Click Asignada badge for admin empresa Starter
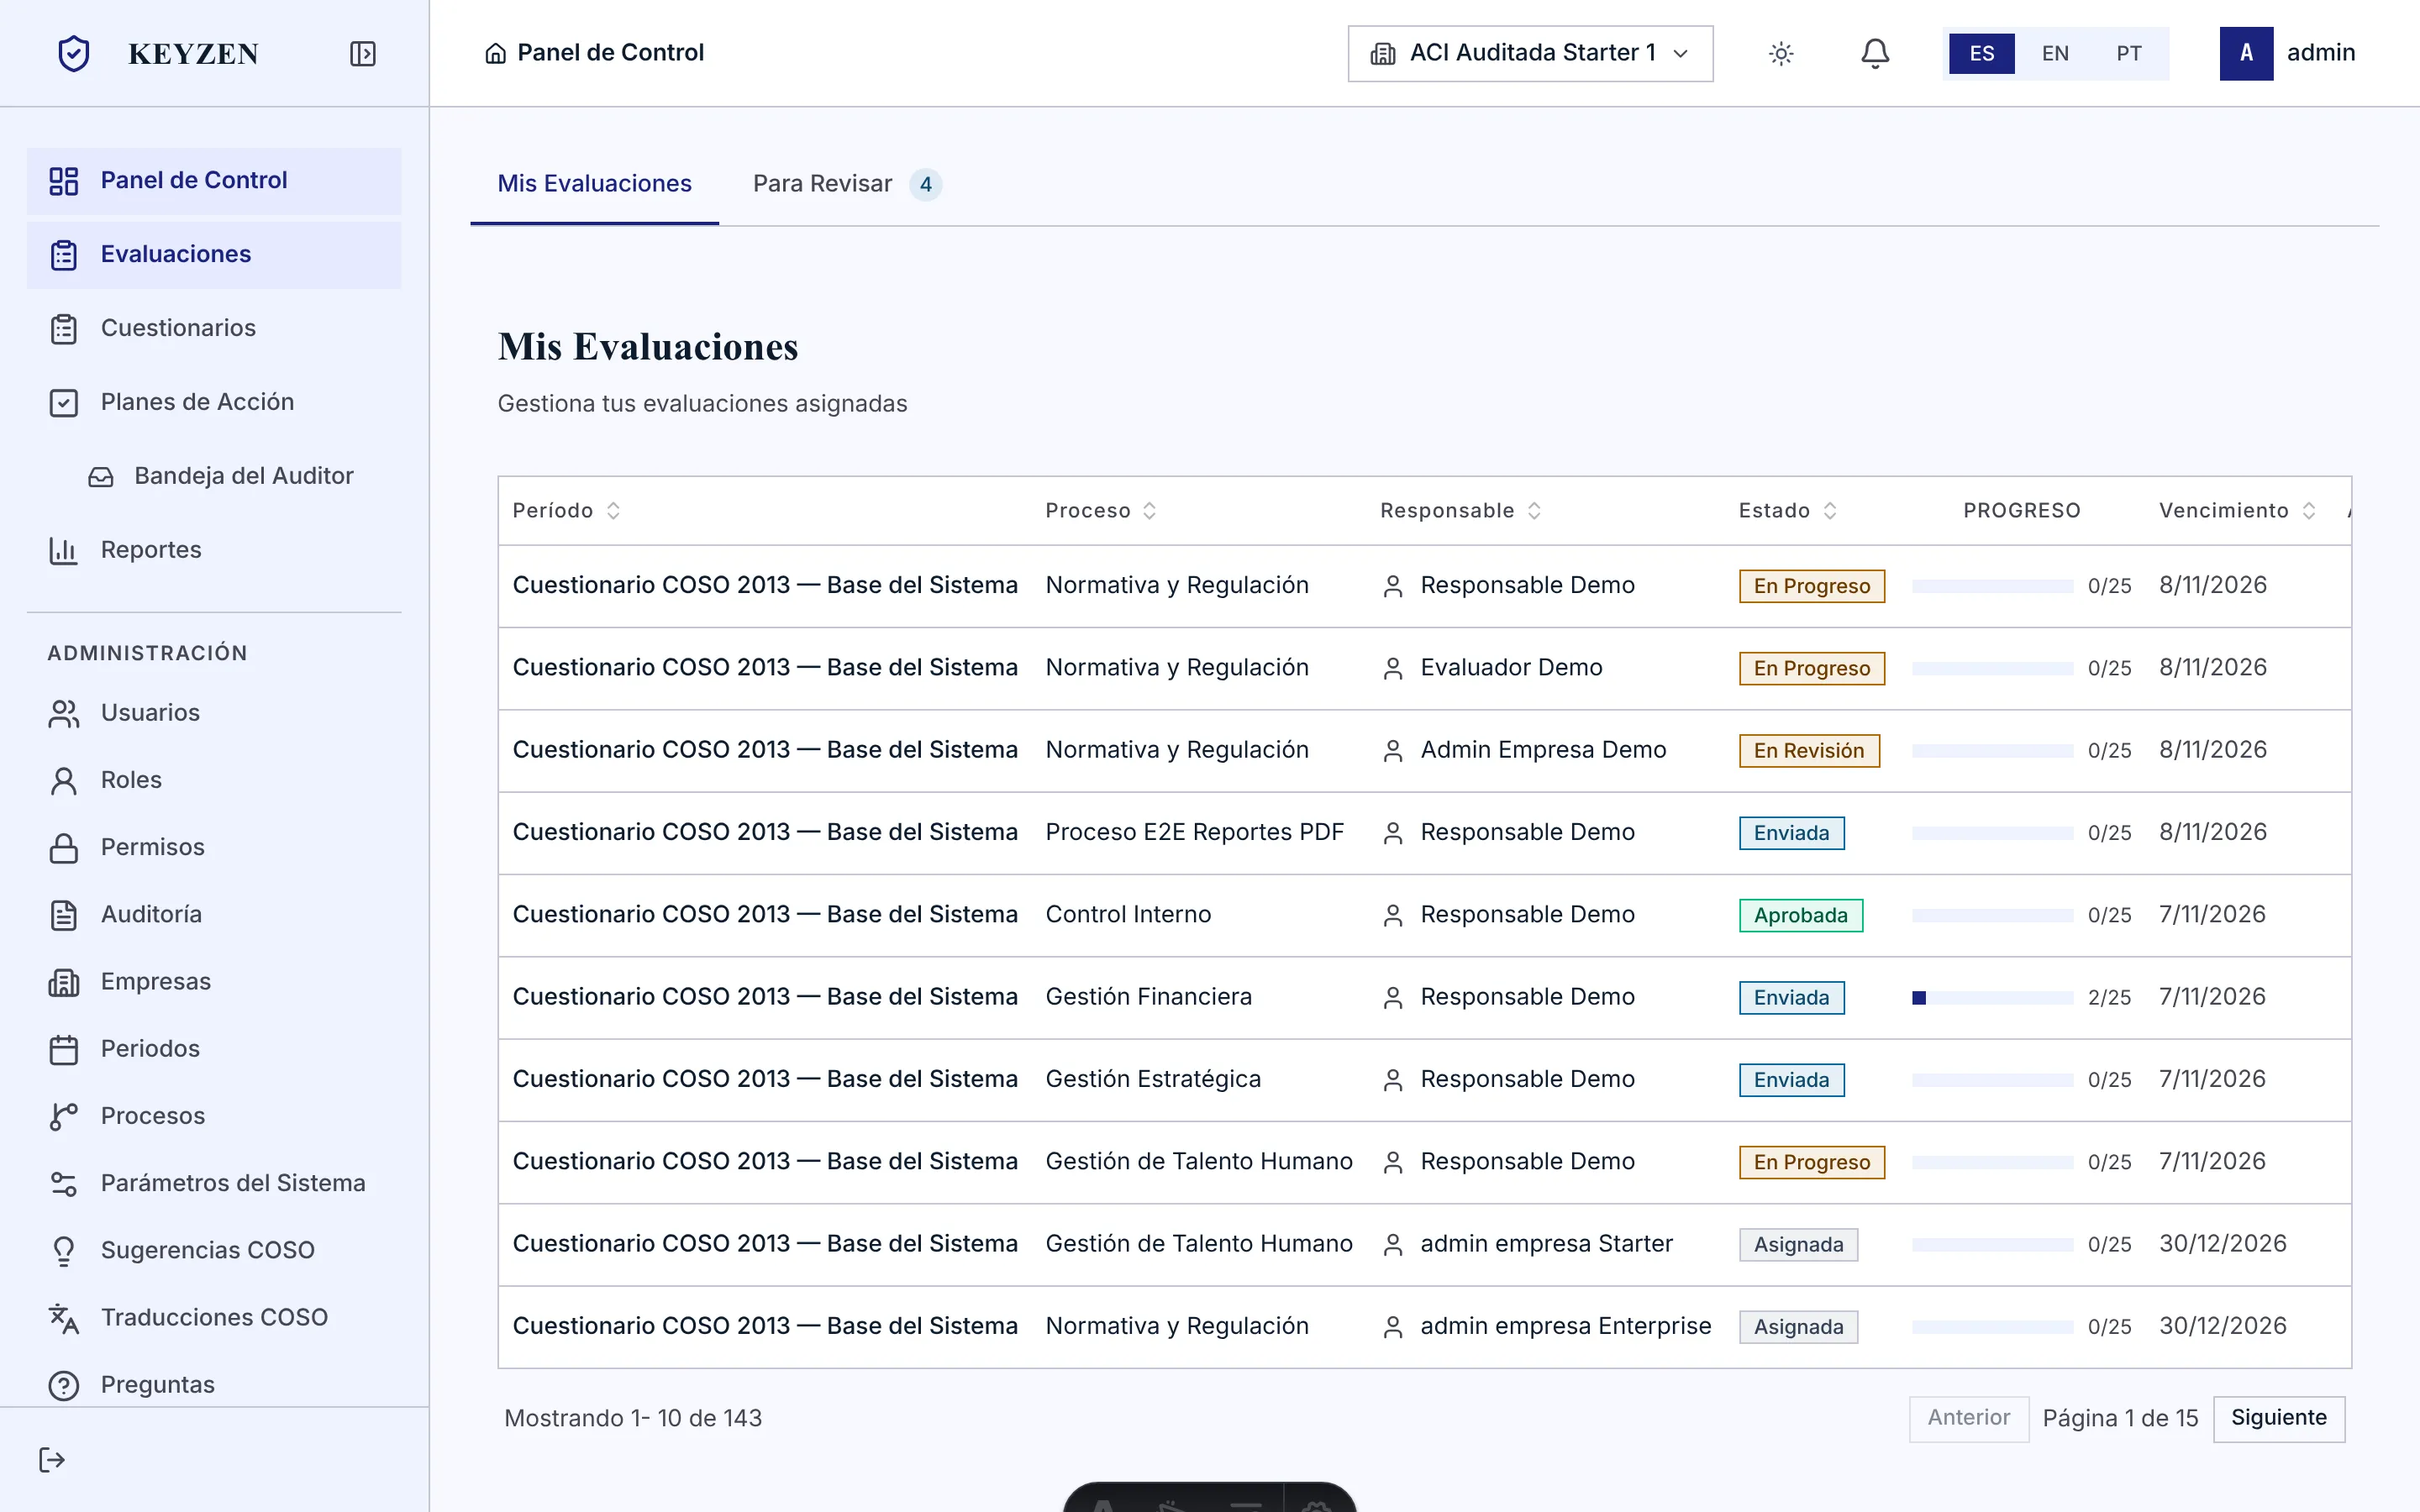Screen dimensions: 2420x1512 coord(1798,1245)
